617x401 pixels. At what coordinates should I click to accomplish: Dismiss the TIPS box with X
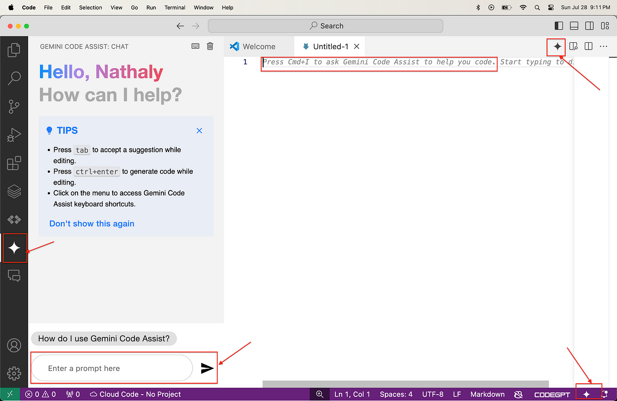pos(199,130)
